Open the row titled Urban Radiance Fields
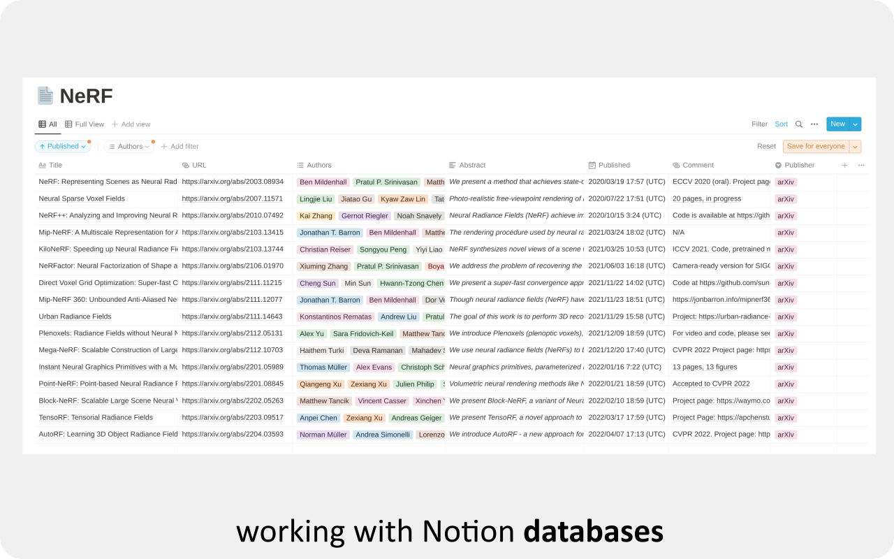 pyautogui.click(x=75, y=317)
